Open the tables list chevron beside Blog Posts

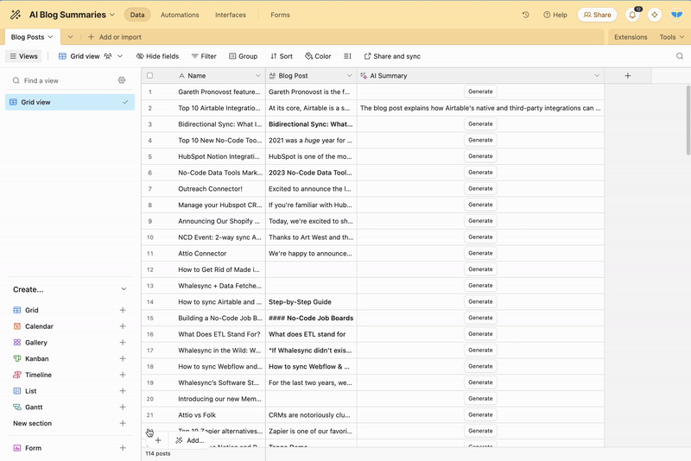point(70,37)
